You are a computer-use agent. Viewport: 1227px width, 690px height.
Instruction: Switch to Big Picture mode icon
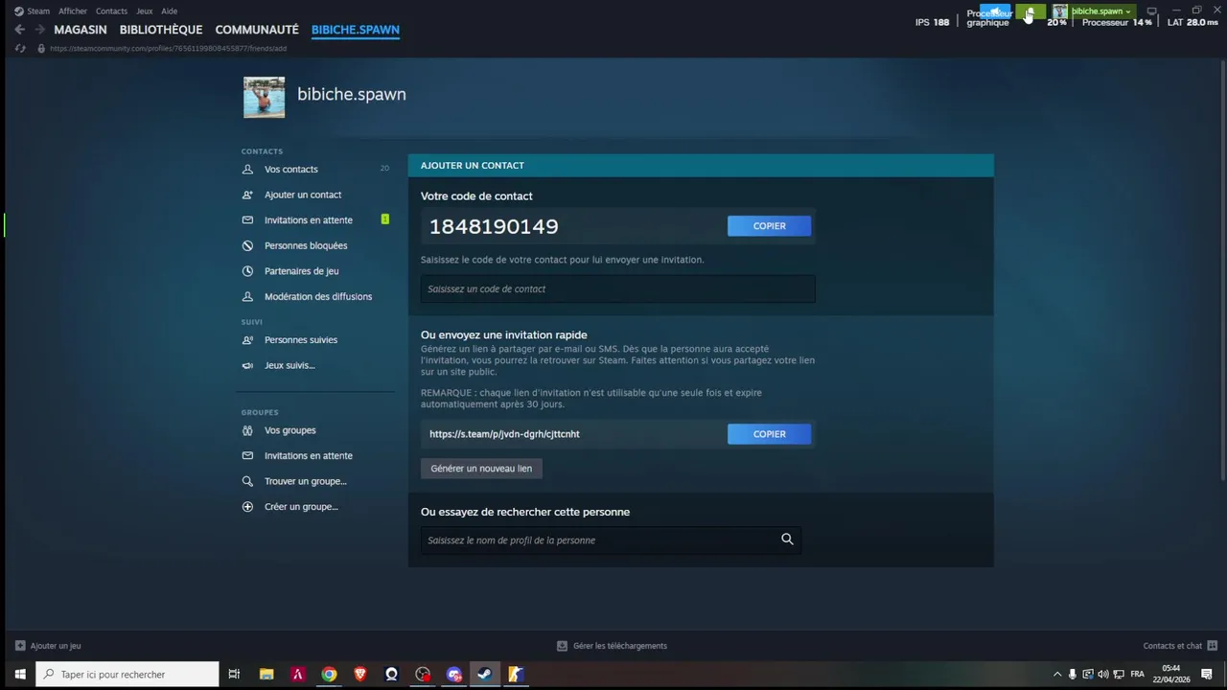[x=1152, y=11]
